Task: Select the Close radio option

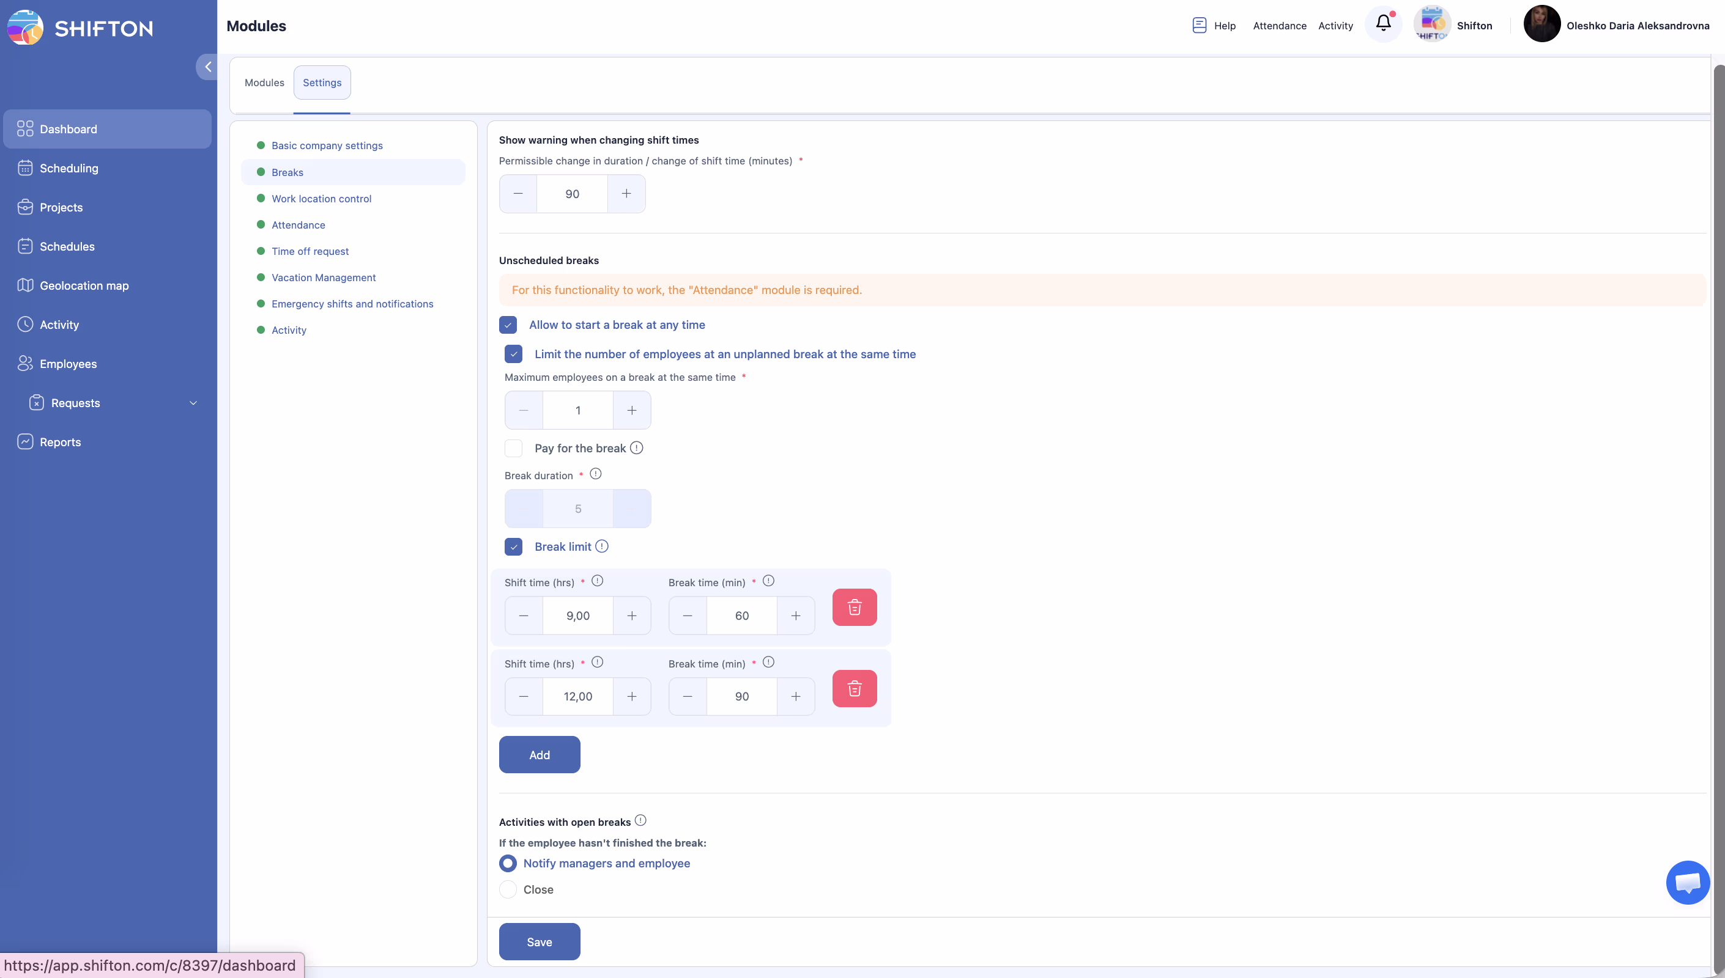Action: 508,889
